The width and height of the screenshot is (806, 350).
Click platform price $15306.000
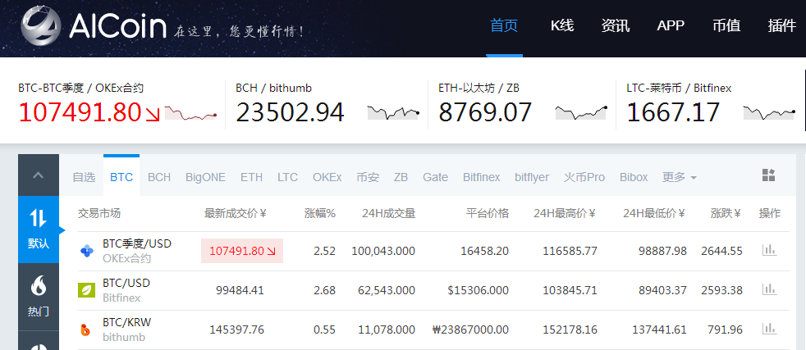point(478,290)
